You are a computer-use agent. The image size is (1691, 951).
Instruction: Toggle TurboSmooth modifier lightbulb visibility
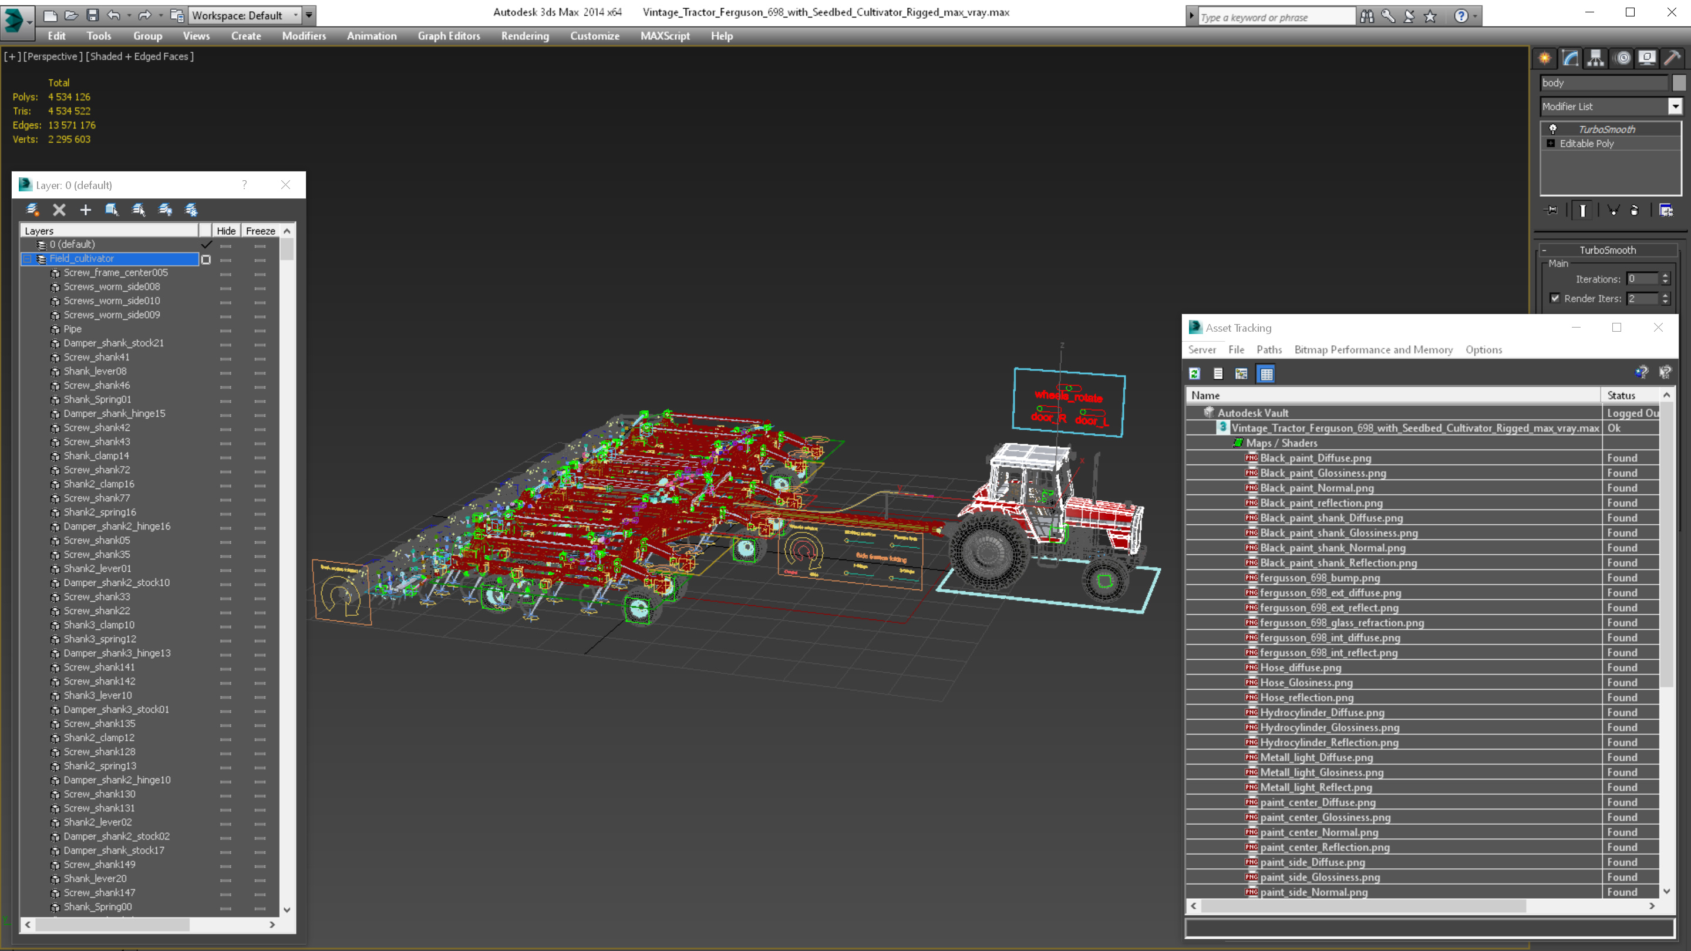[1552, 129]
